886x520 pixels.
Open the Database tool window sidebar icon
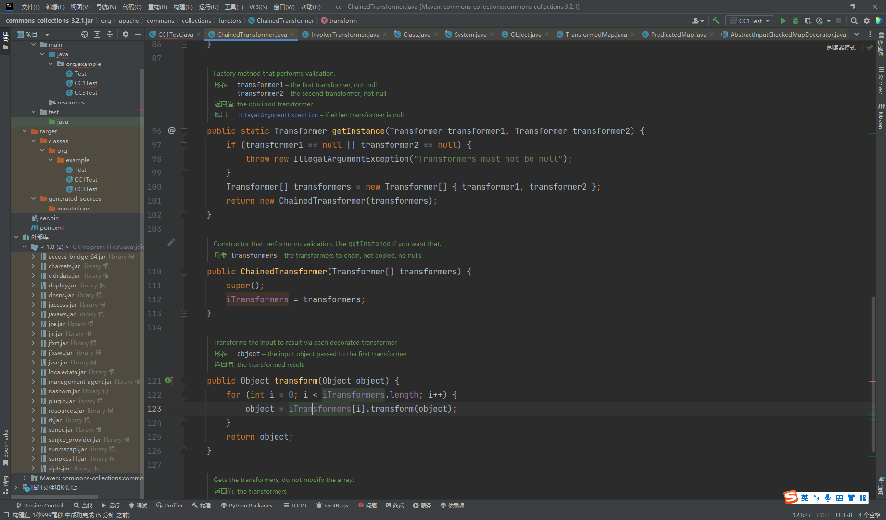881,45
